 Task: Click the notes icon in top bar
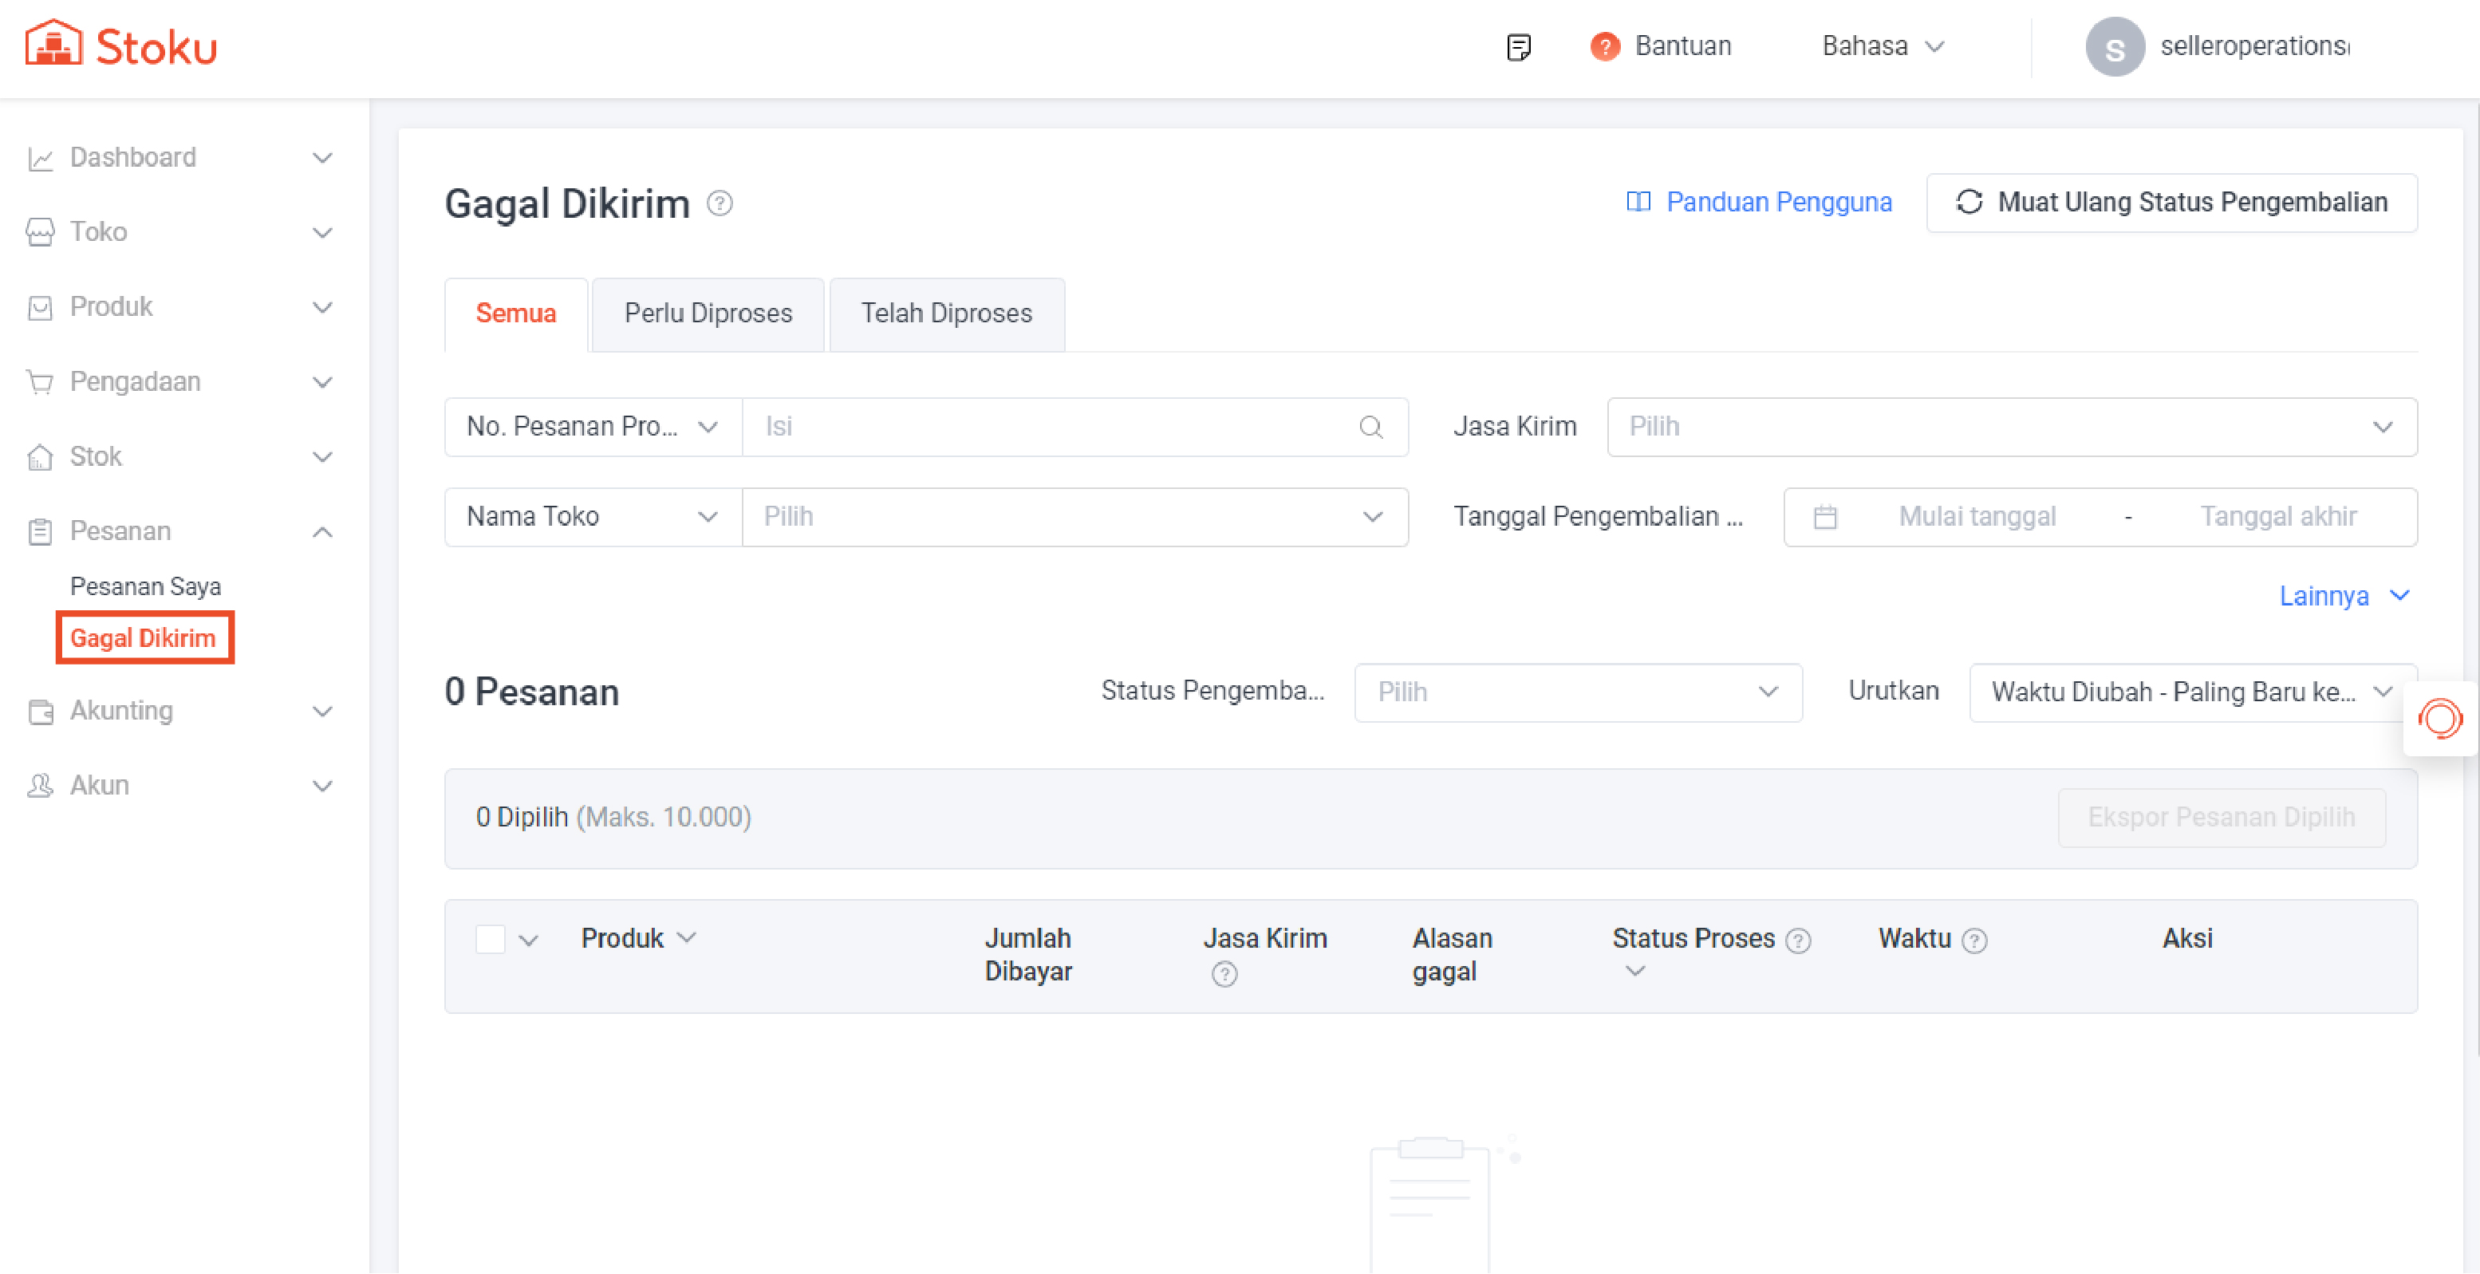(1518, 46)
